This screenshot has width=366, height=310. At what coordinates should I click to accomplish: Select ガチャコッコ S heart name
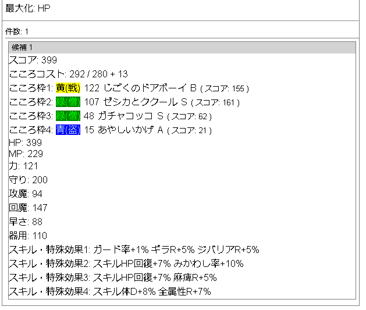click(x=130, y=116)
